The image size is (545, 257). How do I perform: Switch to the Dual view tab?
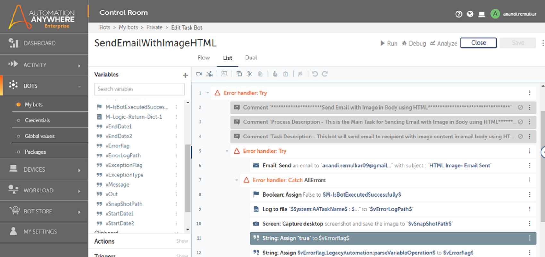point(251,58)
